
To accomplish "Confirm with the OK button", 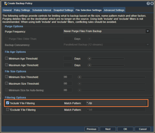I will pos(125,129).
